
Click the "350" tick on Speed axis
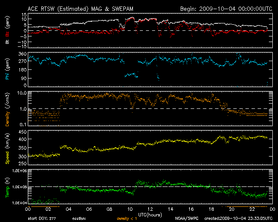pos(23,148)
